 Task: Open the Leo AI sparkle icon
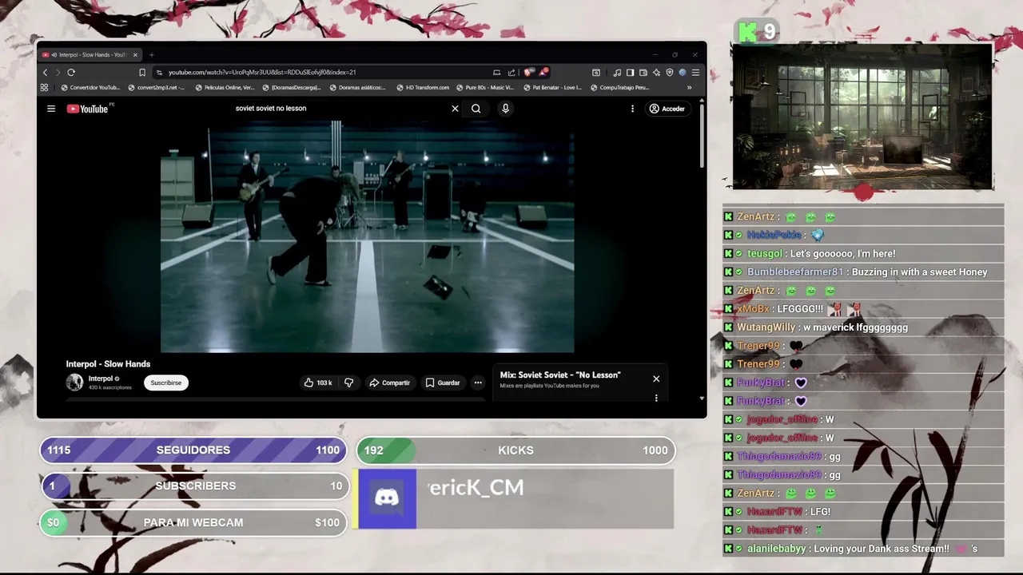(656, 72)
